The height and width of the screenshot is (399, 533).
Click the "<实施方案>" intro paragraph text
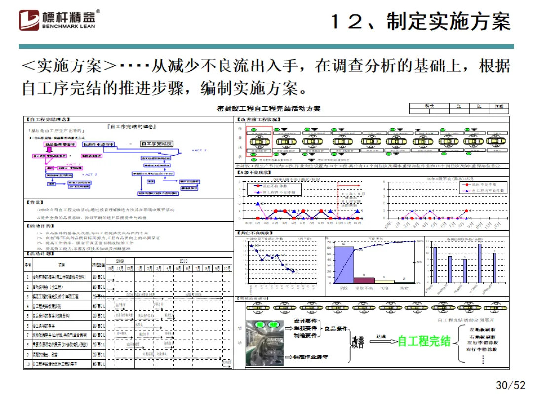pos(266,77)
